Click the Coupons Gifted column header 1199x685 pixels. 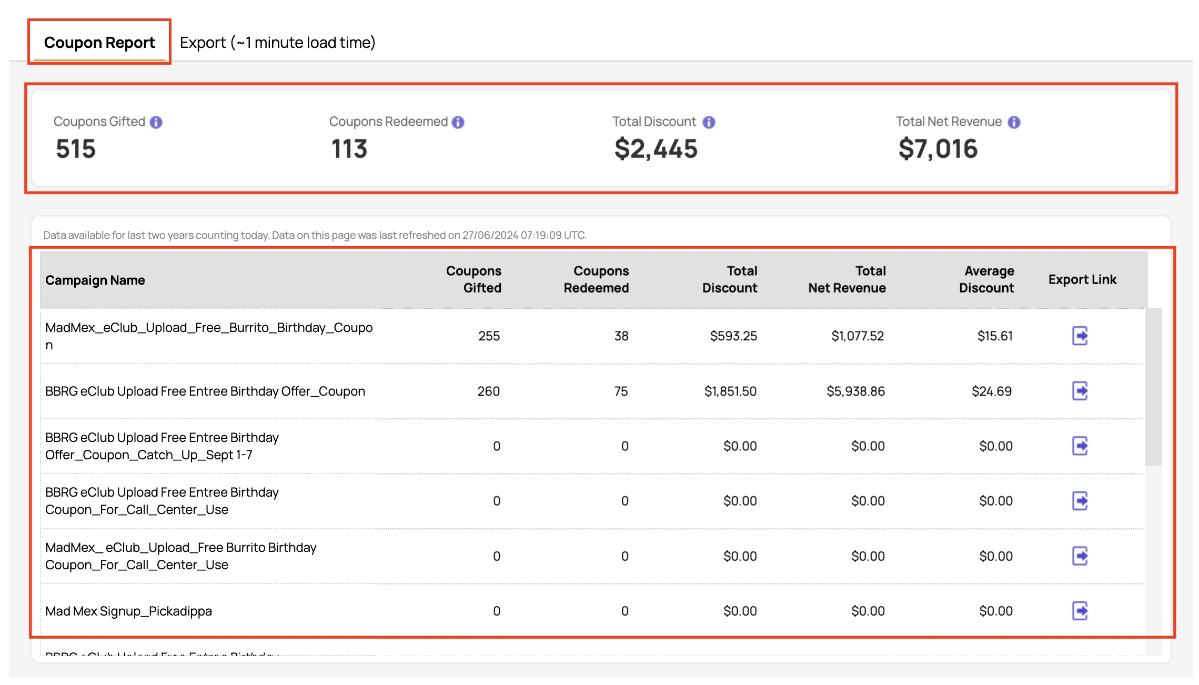[473, 279]
